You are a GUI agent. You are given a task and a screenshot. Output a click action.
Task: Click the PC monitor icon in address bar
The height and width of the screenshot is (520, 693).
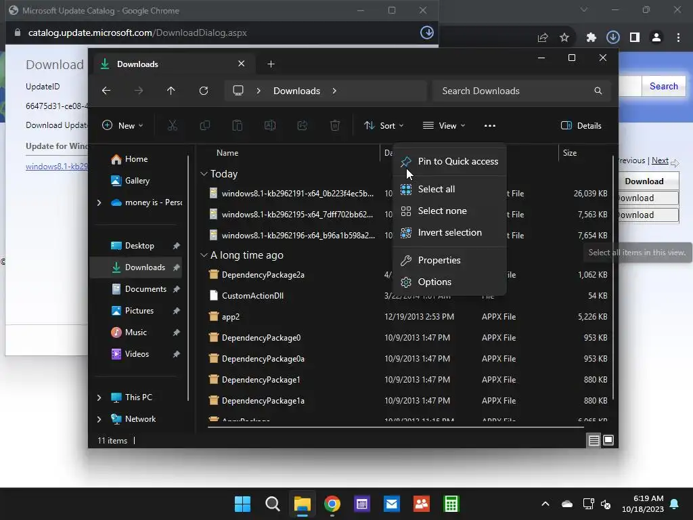coord(238,91)
